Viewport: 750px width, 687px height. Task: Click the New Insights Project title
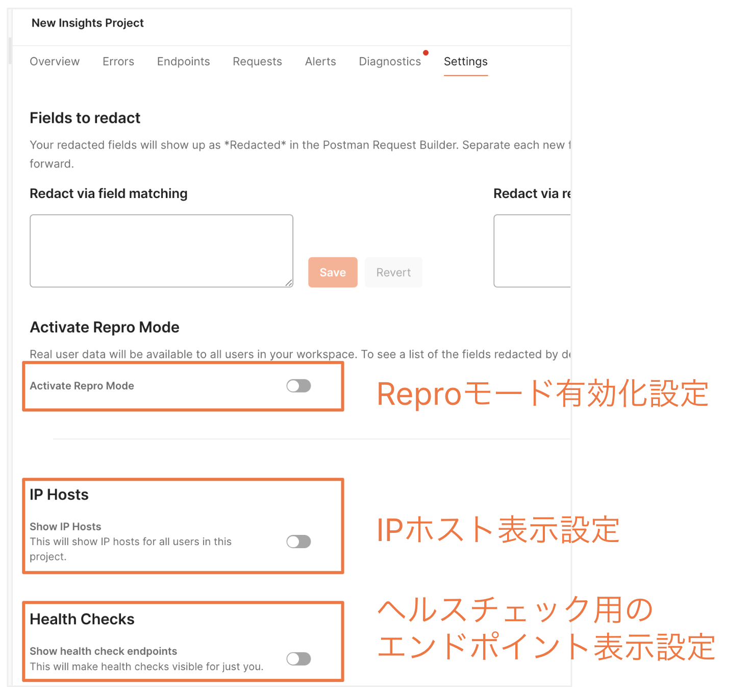(x=87, y=22)
